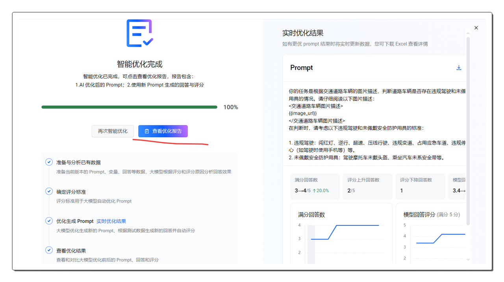The image size is (504, 282).
Task: Click the scrollbar down arrow at bottom
Action: [x=468, y=260]
